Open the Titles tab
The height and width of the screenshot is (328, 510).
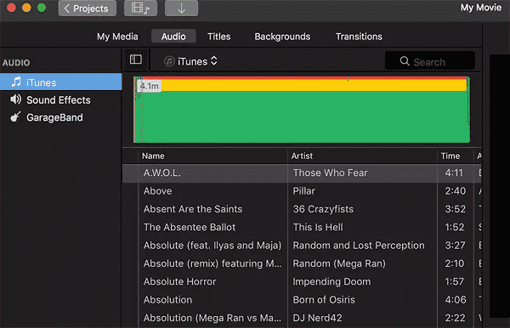pyautogui.click(x=219, y=37)
